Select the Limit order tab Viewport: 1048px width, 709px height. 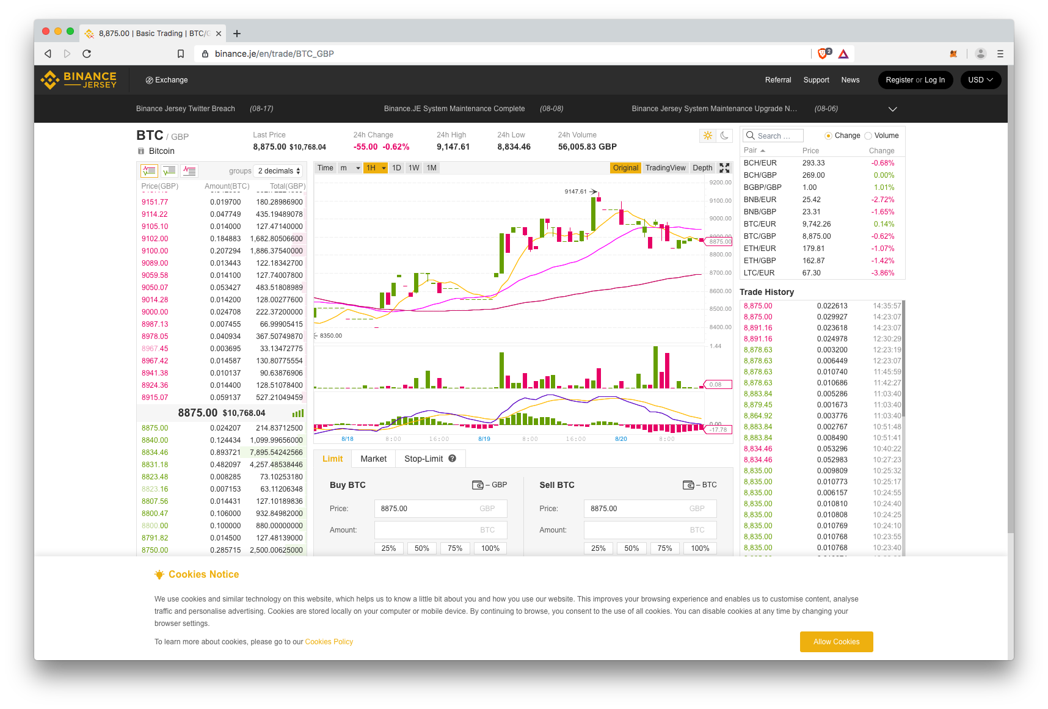(x=333, y=459)
